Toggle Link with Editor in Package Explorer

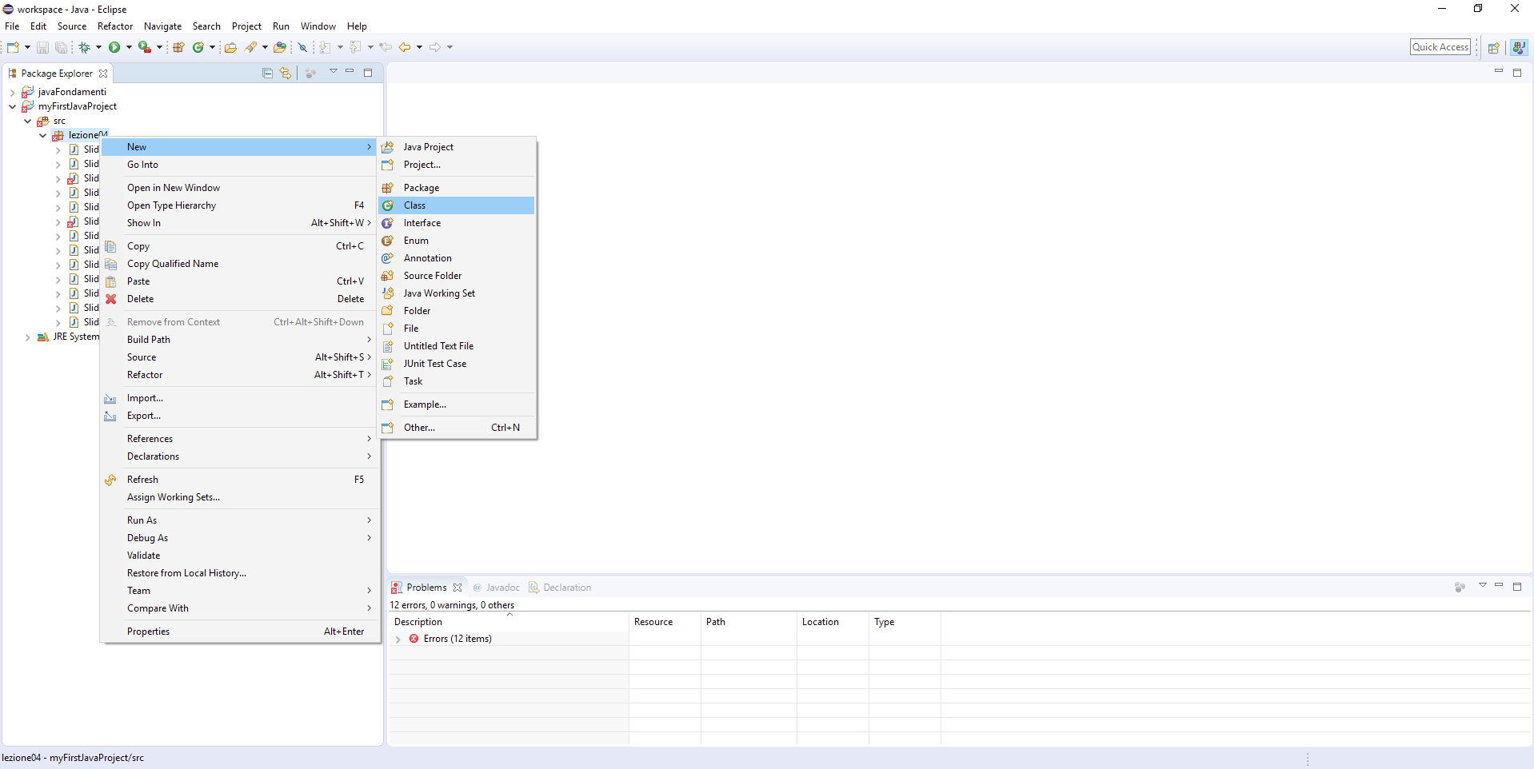(x=286, y=73)
